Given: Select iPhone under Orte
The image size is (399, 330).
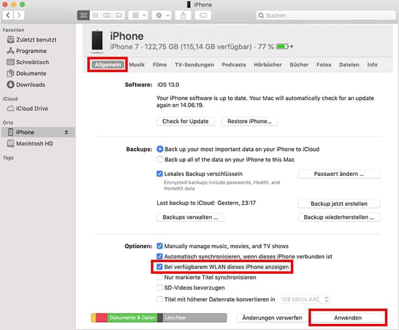Looking at the screenshot, I should point(38,132).
